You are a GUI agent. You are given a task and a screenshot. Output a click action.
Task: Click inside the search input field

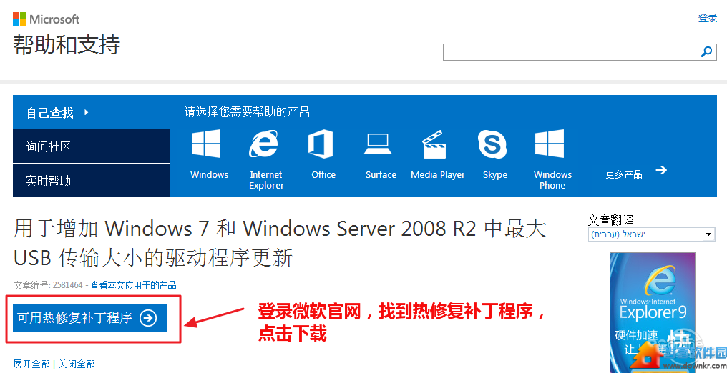point(571,52)
